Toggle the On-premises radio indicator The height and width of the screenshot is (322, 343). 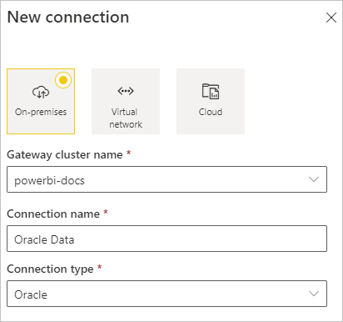(63, 80)
